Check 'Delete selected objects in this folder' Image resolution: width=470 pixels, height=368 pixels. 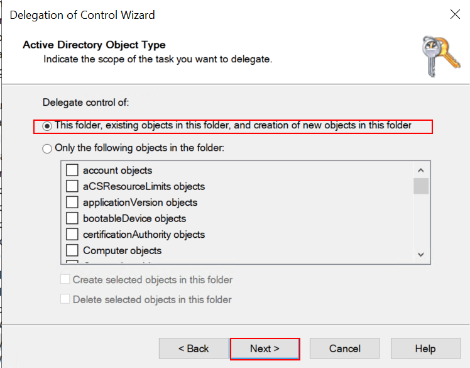click(x=65, y=299)
